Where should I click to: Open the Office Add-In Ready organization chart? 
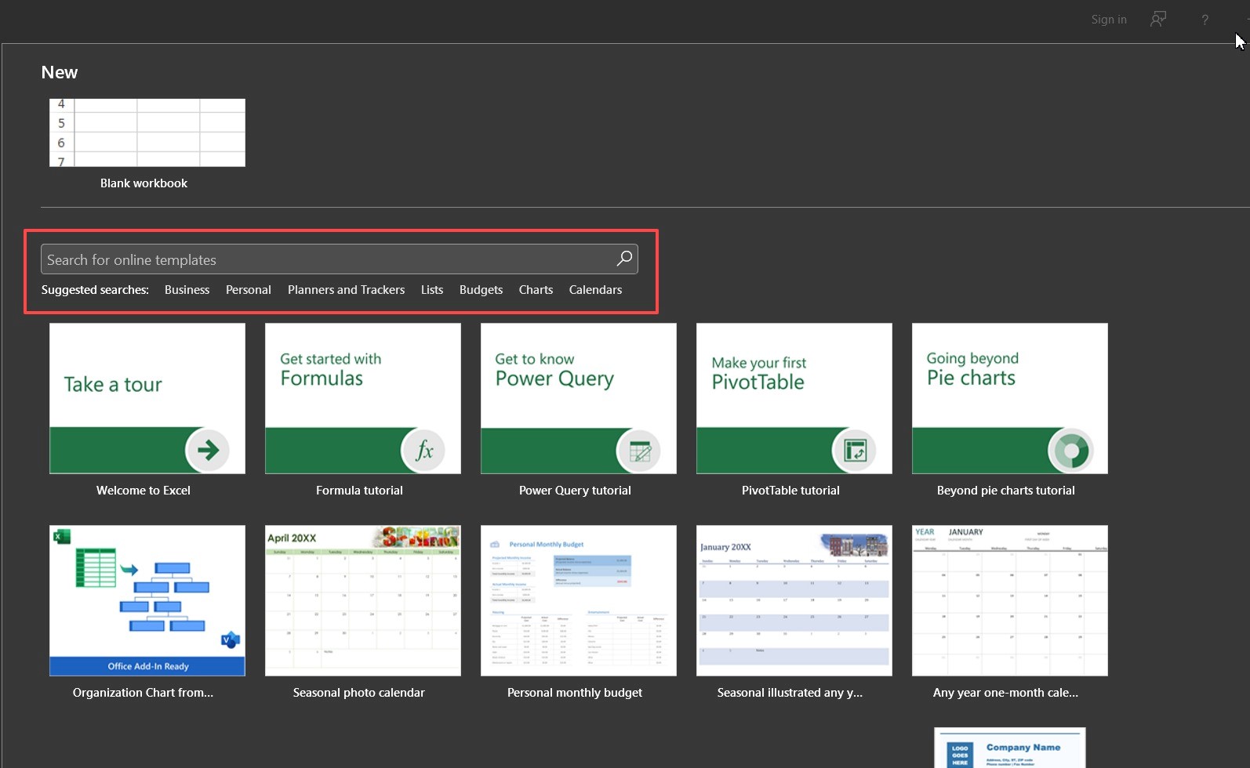147,600
